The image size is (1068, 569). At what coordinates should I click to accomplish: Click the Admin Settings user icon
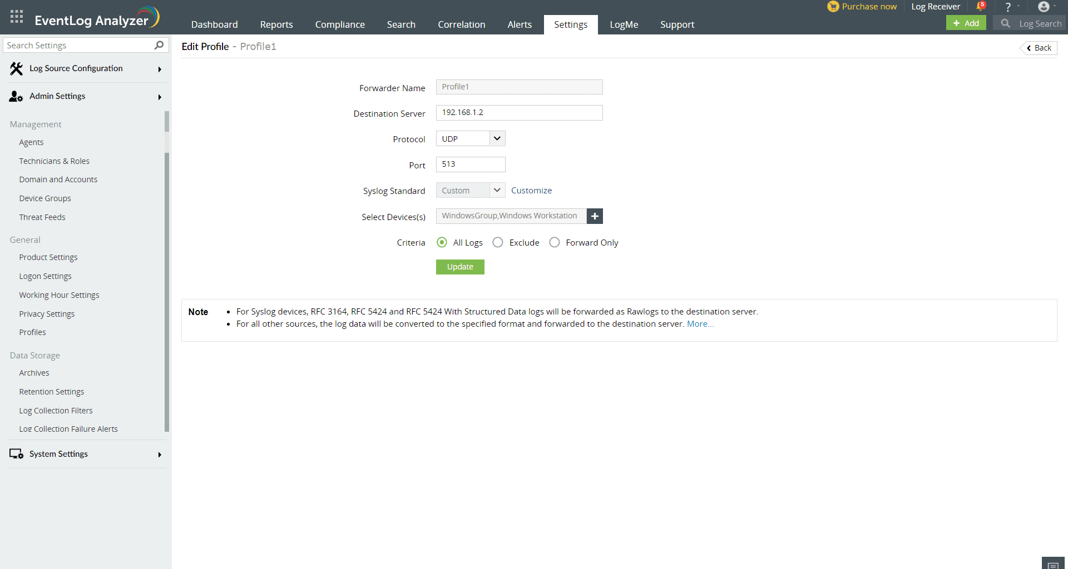(x=14, y=96)
